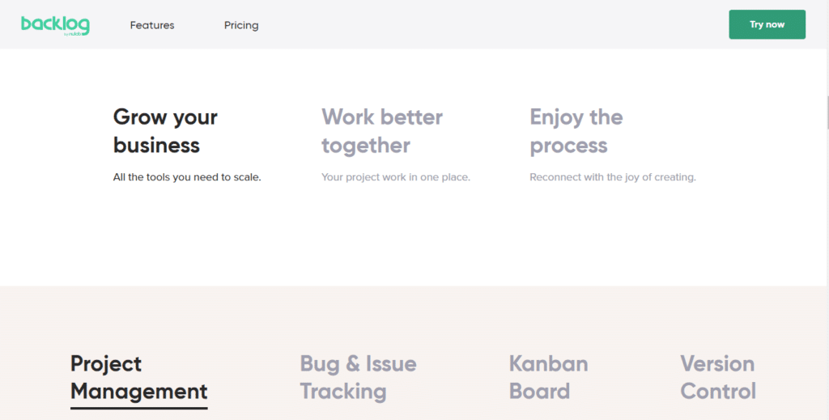Click the word 'process' in the grey heading
This screenshot has height=420, width=829.
click(x=568, y=146)
